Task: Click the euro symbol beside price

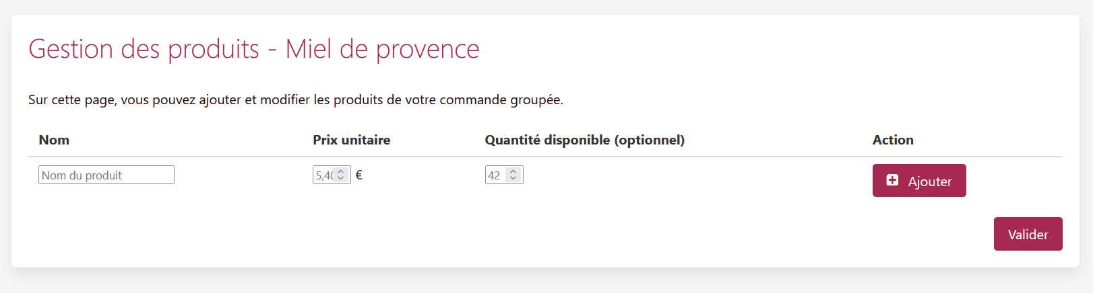Action: click(358, 175)
